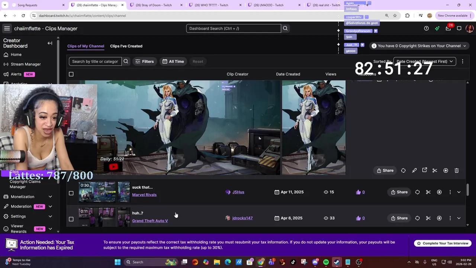Screen dimensions: 476x268
Task: Check the 'huh..?' clip checkbox
Action: click(71, 219)
